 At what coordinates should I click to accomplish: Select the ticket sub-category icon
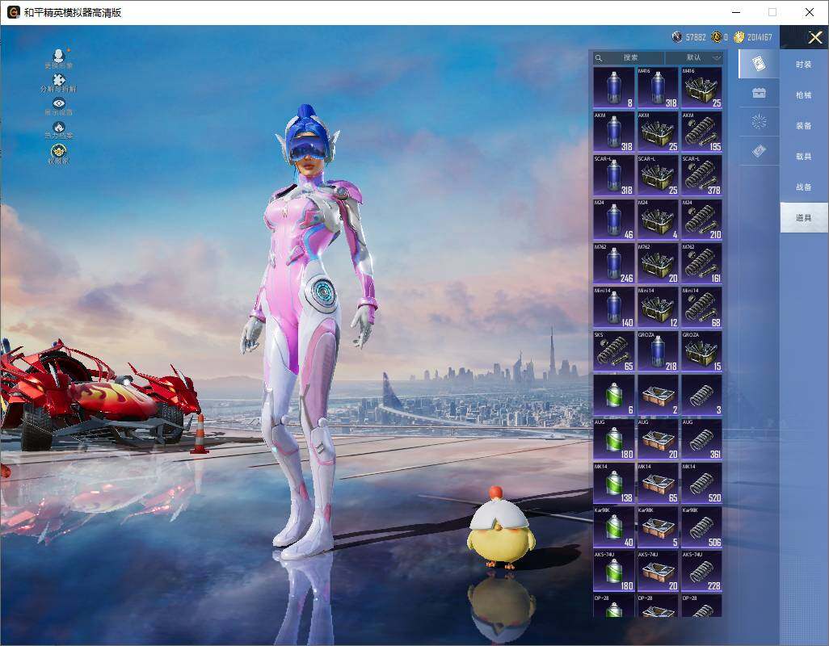click(x=759, y=151)
